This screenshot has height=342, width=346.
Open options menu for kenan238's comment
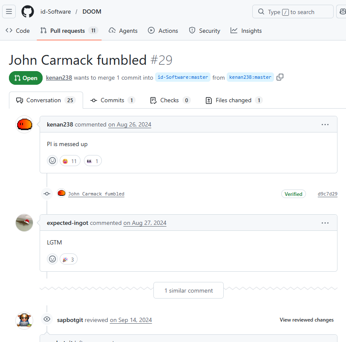click(x=325, y=124)
